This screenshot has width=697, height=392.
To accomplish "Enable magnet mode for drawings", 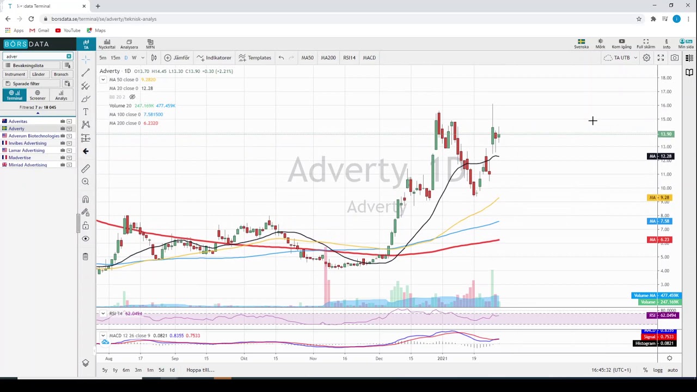I will 85,199.
